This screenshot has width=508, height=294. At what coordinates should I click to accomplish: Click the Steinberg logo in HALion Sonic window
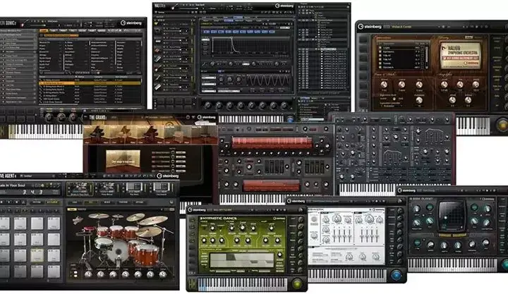coord(131,23)
